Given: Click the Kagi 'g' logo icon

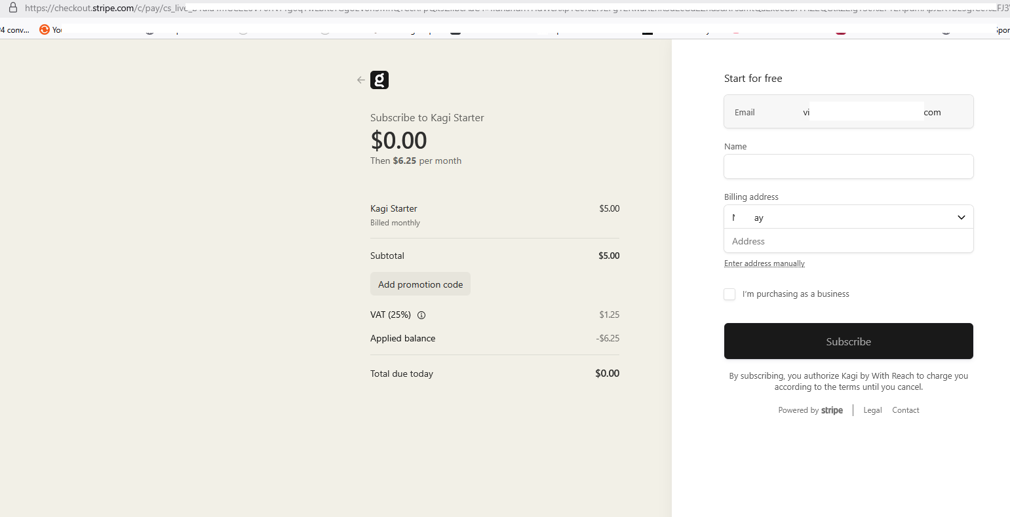Looking at the screenshot, I should pos(379,80).
